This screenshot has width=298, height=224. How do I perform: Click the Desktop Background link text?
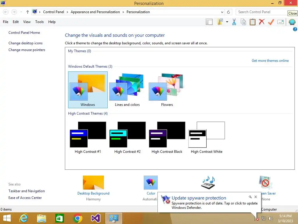click(x=93, y=193)
